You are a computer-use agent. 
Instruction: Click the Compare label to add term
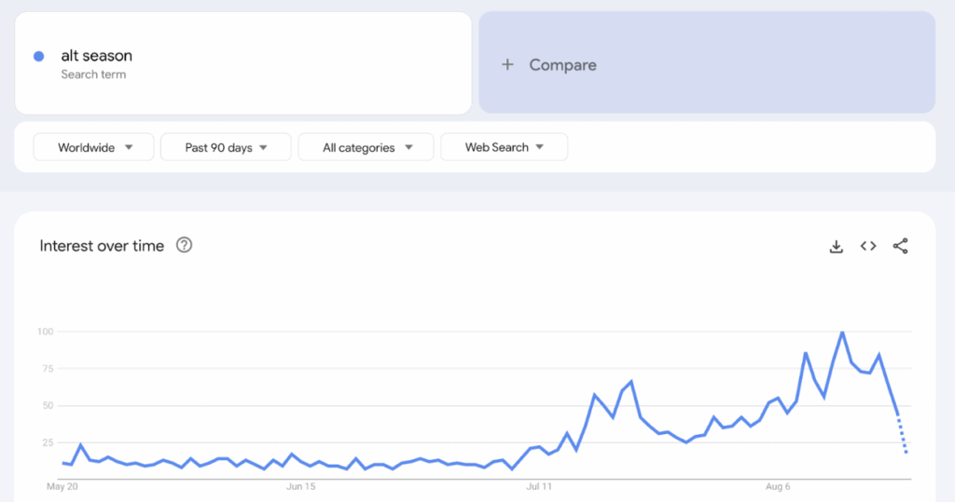pos(562,65)
